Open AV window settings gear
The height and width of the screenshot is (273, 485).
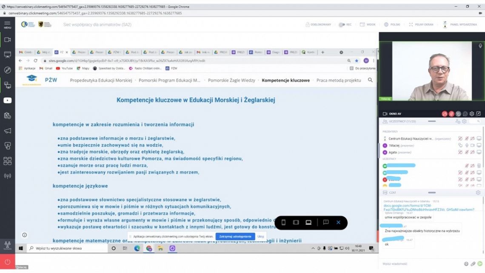coord(472,114)
